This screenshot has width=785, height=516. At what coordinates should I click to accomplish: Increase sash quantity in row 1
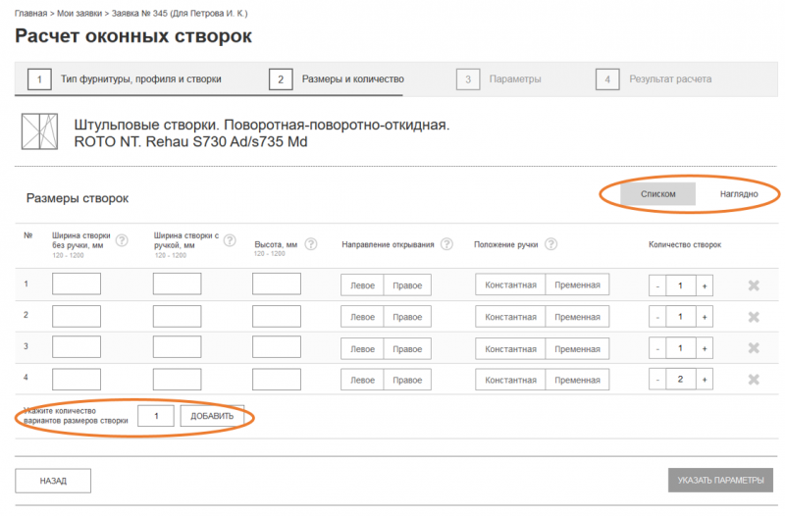[705, 285]
